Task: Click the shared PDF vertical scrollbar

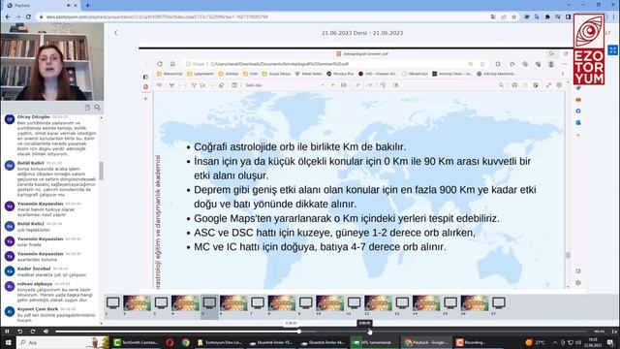Action: pos(569,256)
